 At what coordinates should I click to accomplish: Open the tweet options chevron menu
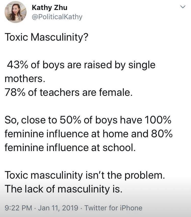click(x=183, y=7)
